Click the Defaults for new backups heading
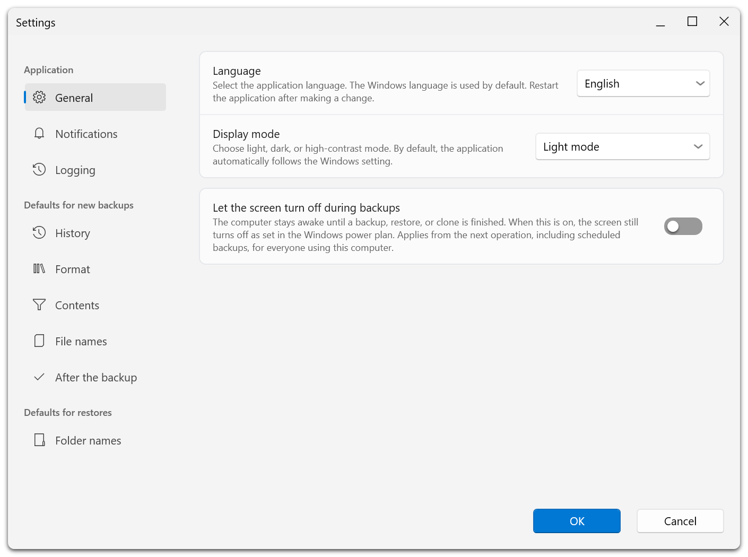This screenshot has height=557, width=748. (x=79, y=205)
